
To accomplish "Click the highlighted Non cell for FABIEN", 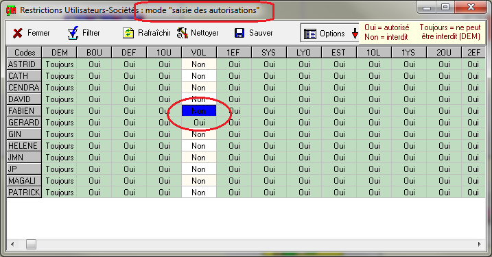I will (199, 110).
